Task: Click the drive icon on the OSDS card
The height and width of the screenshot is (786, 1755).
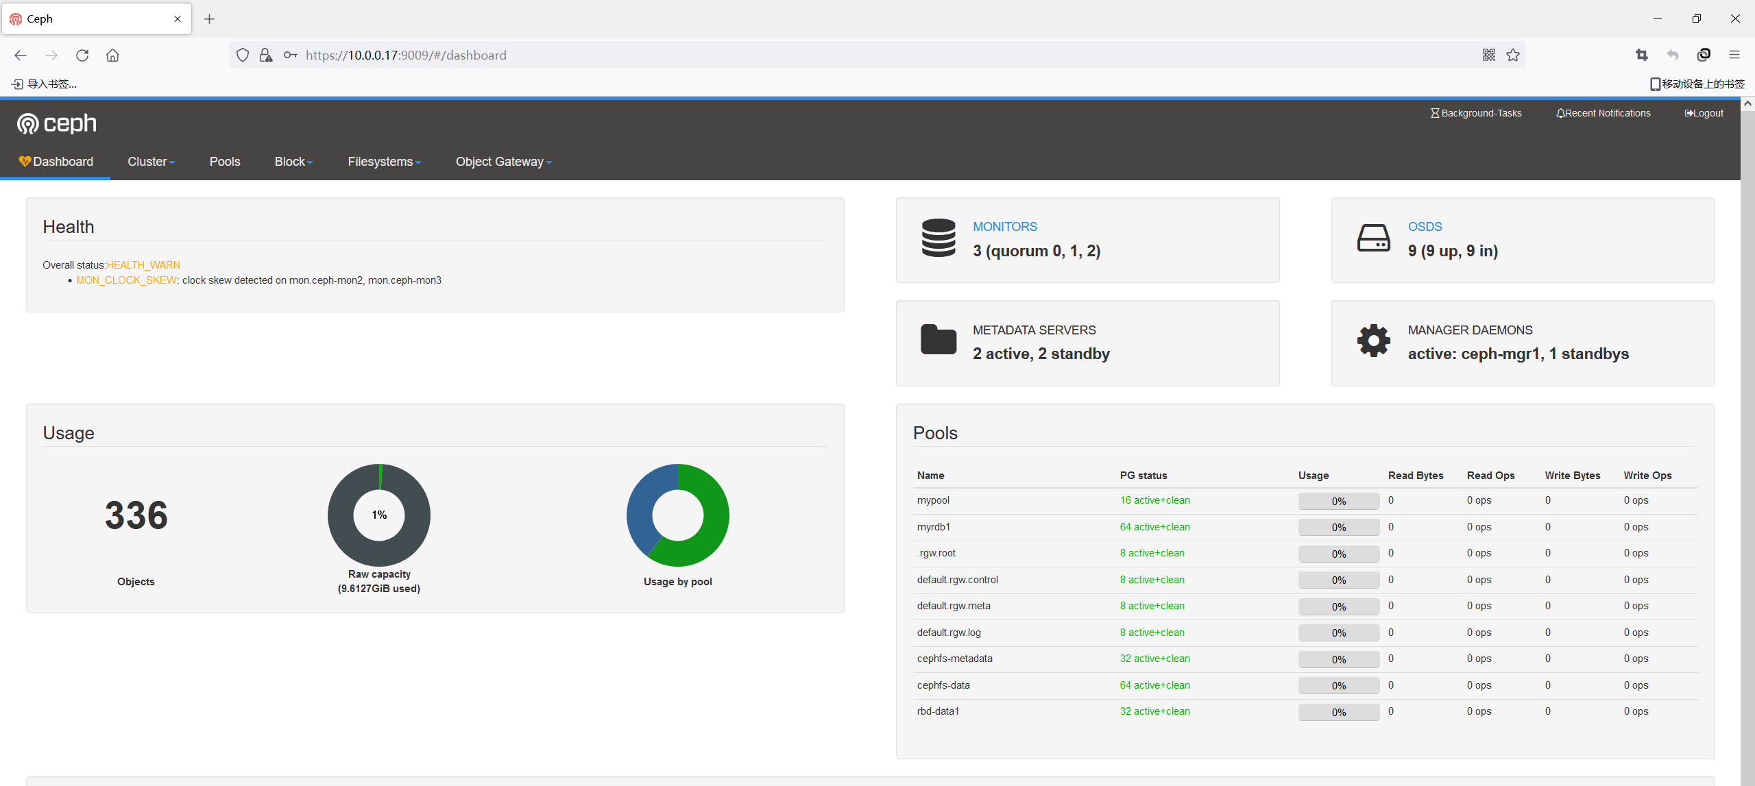Action: click(1373, 238)
